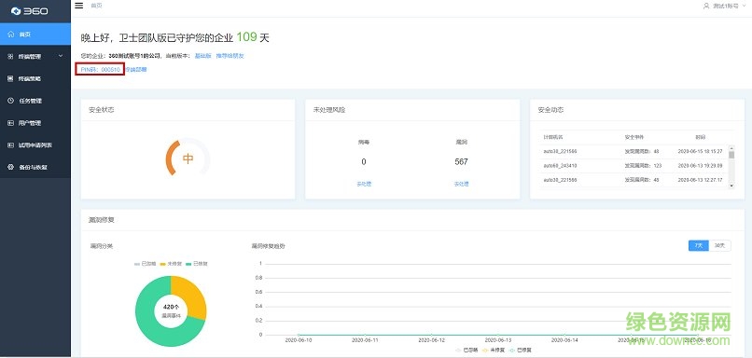This screenshot has width=752, height=358.
Task: Click the 推荐给朋友 link
Action: click(x=230, y=56)
